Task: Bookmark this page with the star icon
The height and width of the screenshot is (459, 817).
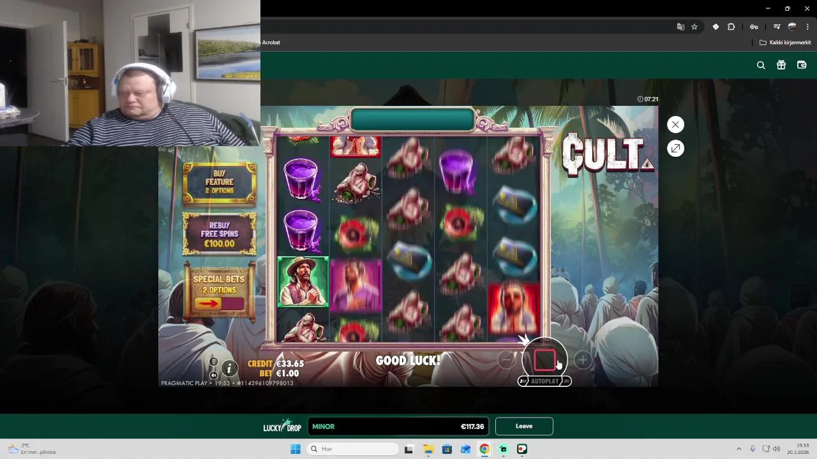Action: [694, 27]
